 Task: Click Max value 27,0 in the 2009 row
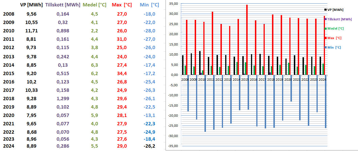(x=122, y=22)
